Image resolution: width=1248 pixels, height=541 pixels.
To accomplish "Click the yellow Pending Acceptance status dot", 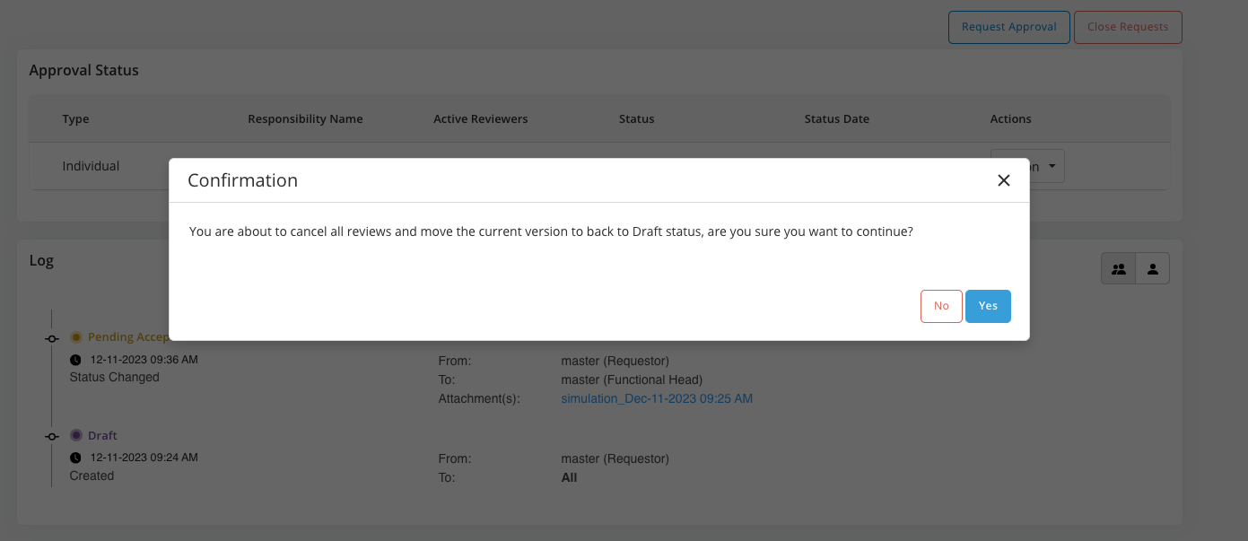I will (76, 337).
